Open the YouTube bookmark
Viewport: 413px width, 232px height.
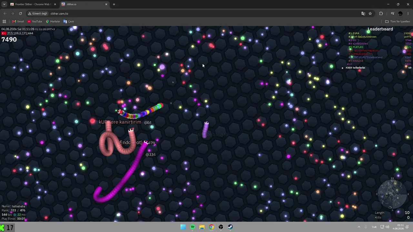(35, 22)
